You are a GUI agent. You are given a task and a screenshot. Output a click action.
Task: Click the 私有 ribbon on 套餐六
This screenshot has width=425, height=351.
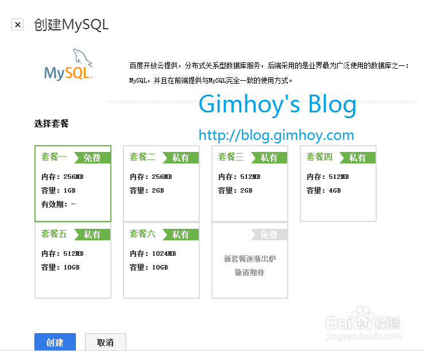[180, 235]
